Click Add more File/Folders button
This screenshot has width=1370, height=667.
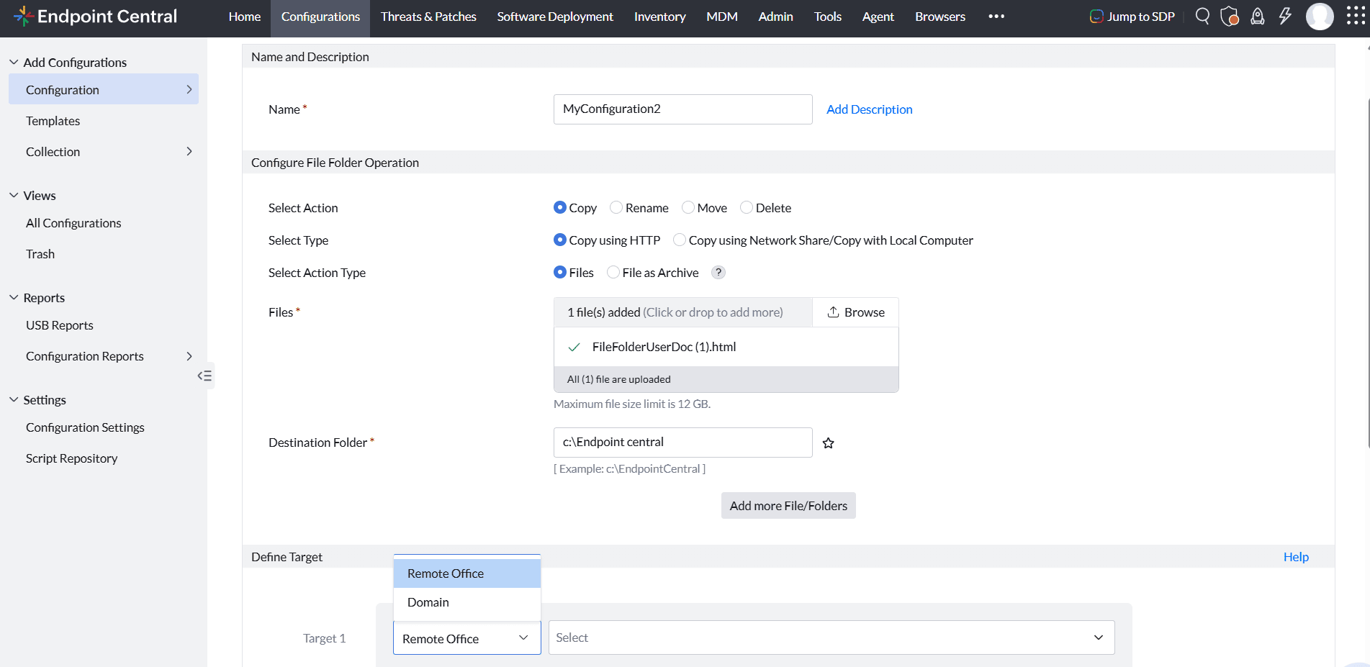[788, 506]
